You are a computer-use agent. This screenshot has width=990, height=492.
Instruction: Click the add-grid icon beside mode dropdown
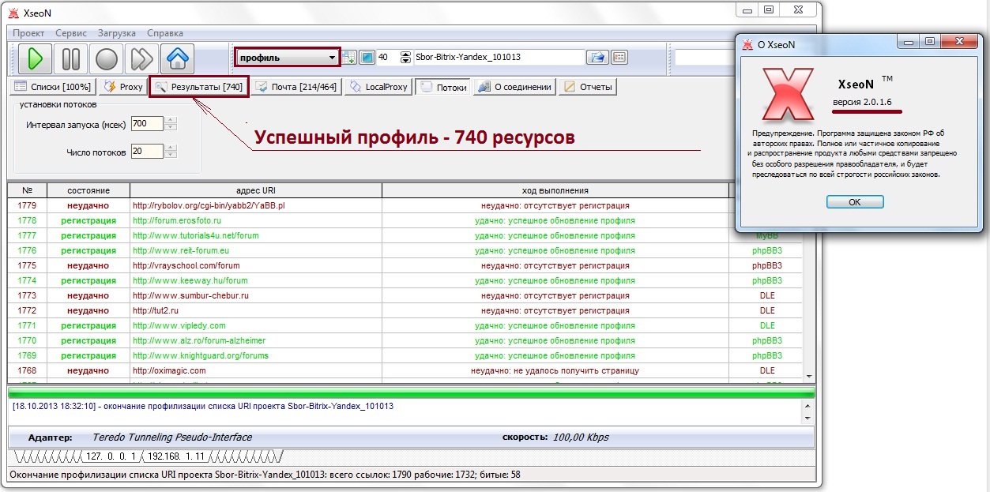(x=350, y=58)
